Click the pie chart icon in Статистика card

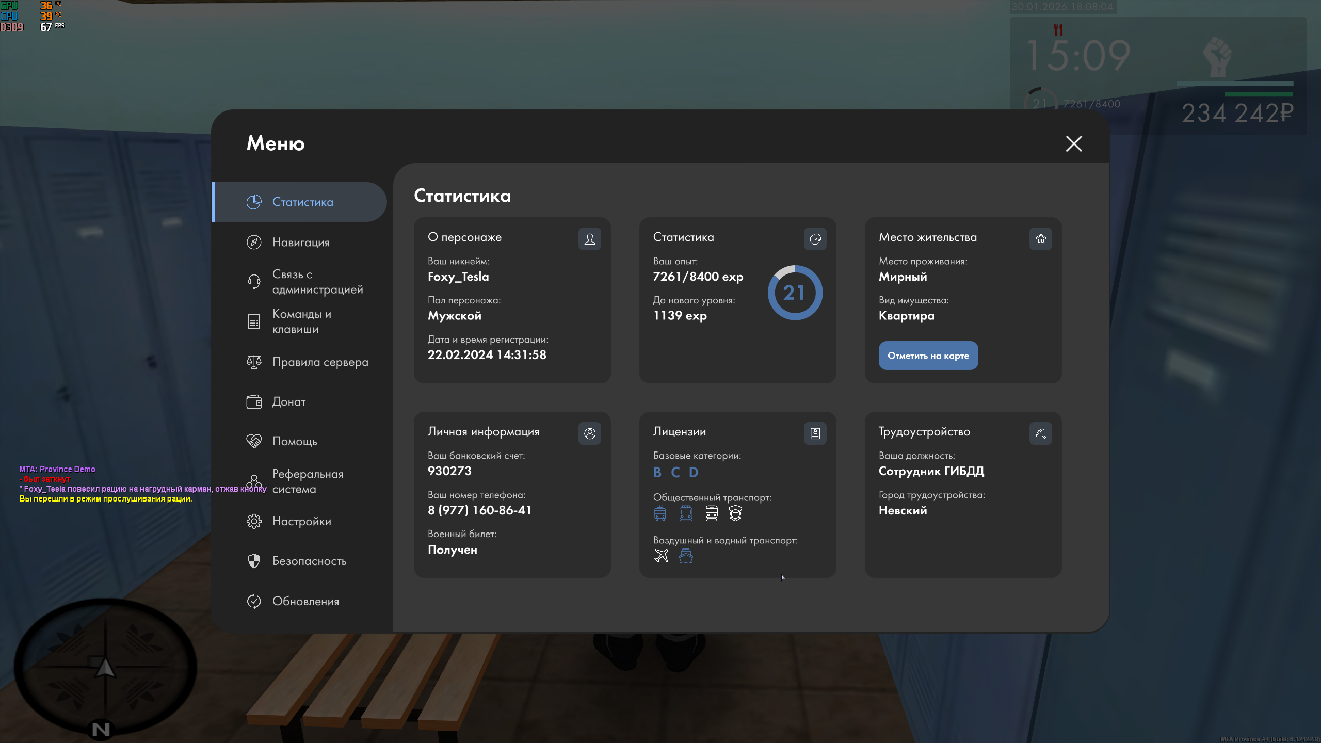(815, 239)
